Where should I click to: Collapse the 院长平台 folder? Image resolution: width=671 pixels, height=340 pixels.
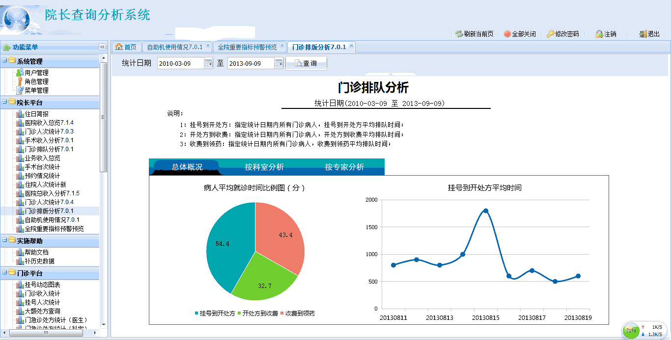(4, 102)
